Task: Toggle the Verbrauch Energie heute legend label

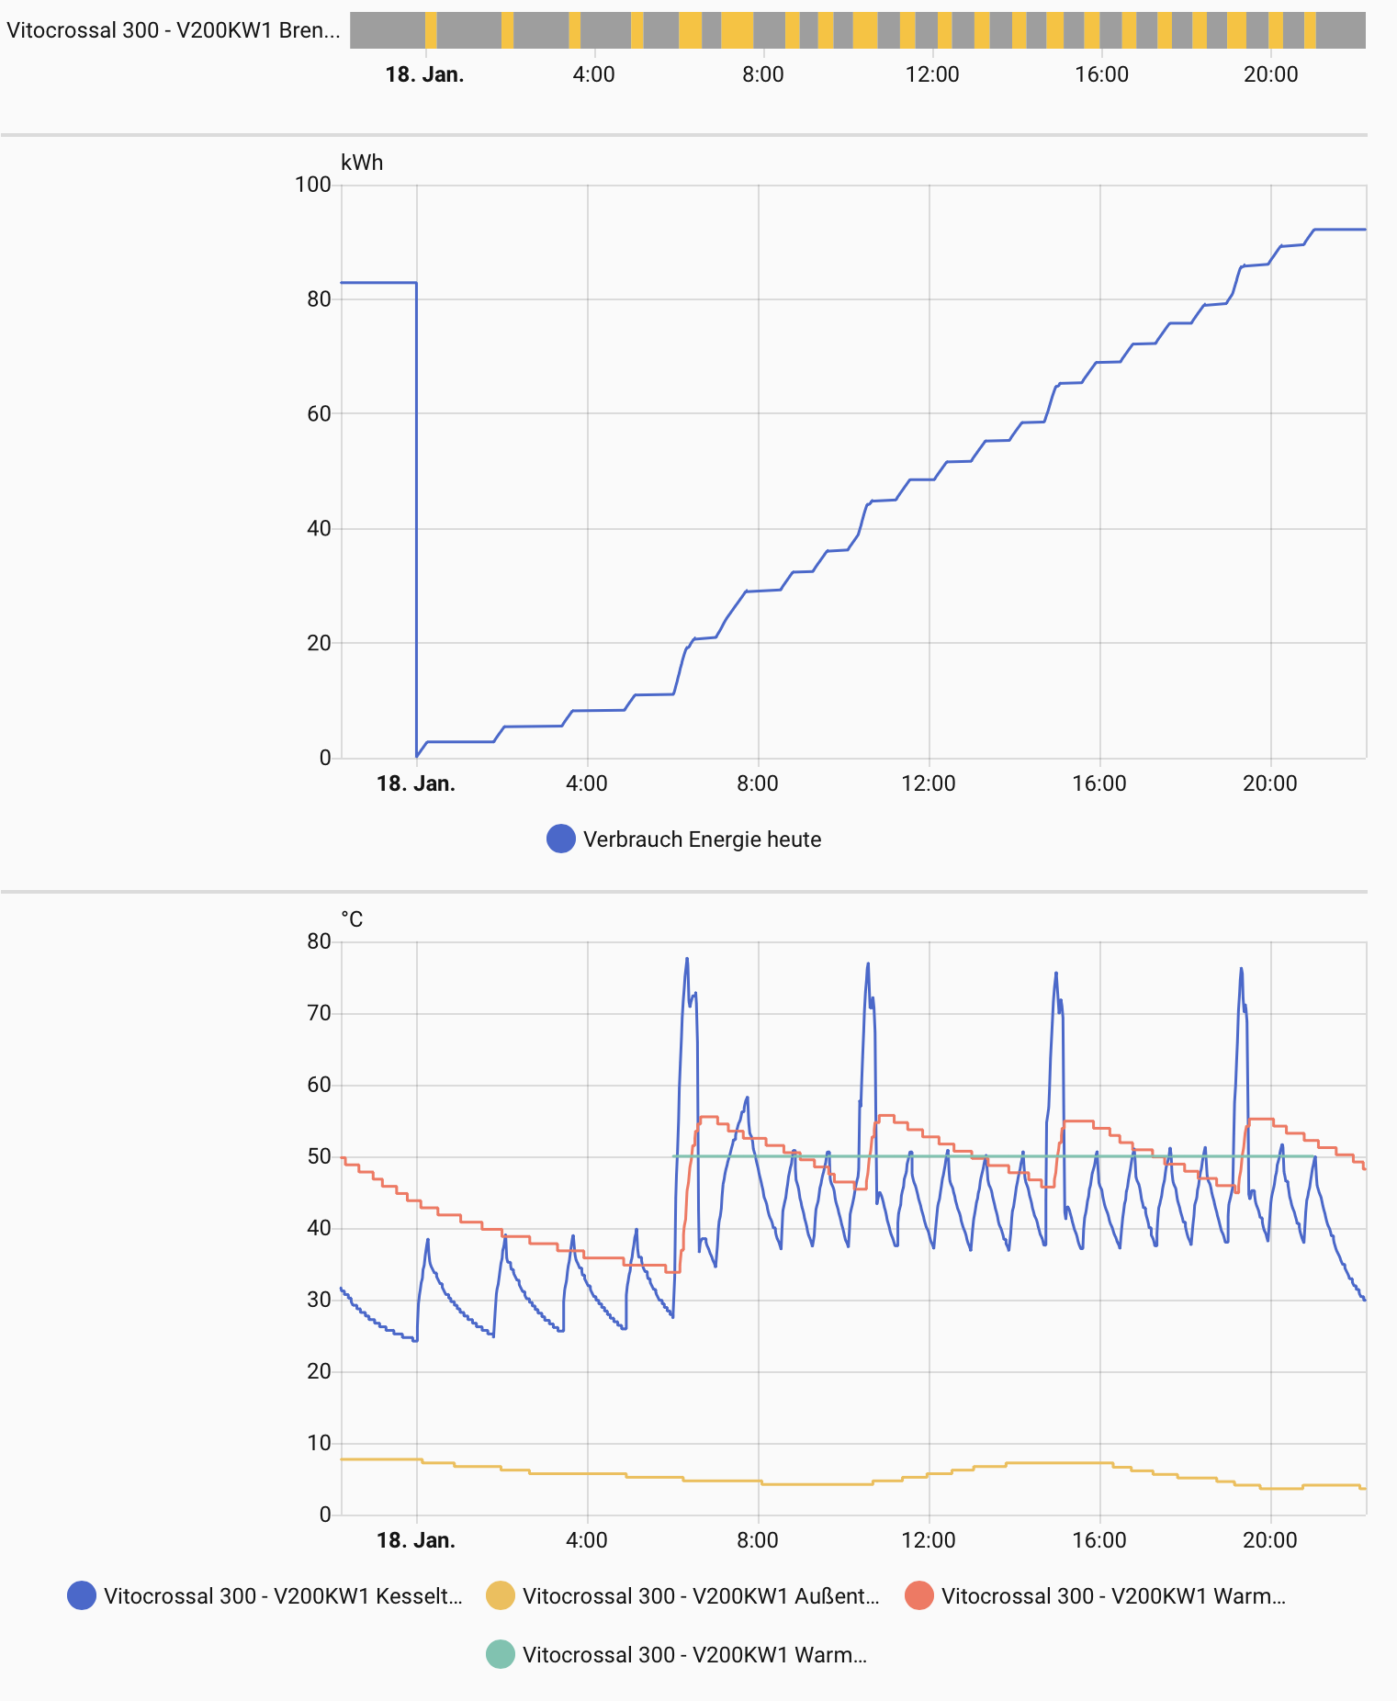Action: click(702, 839)
